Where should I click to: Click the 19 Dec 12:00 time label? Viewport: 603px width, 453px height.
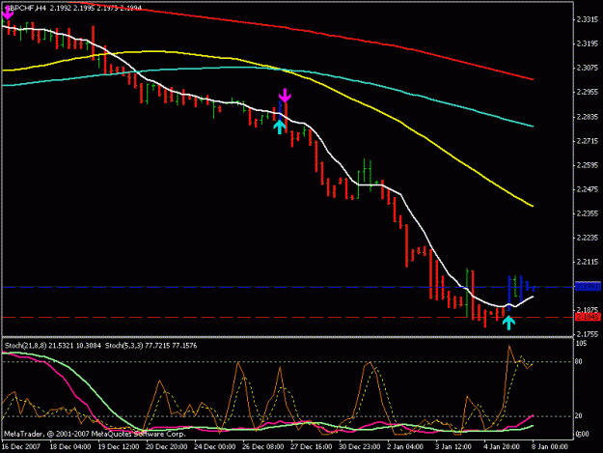[x=119, y=447]
